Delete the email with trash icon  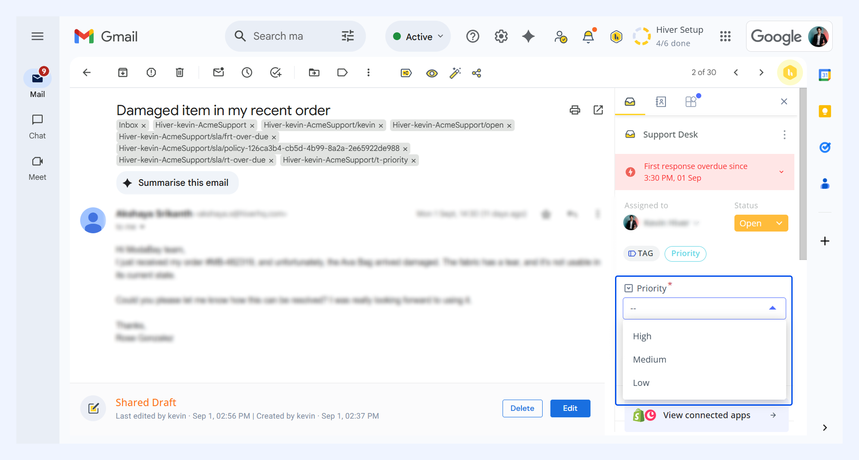(180, 72)
